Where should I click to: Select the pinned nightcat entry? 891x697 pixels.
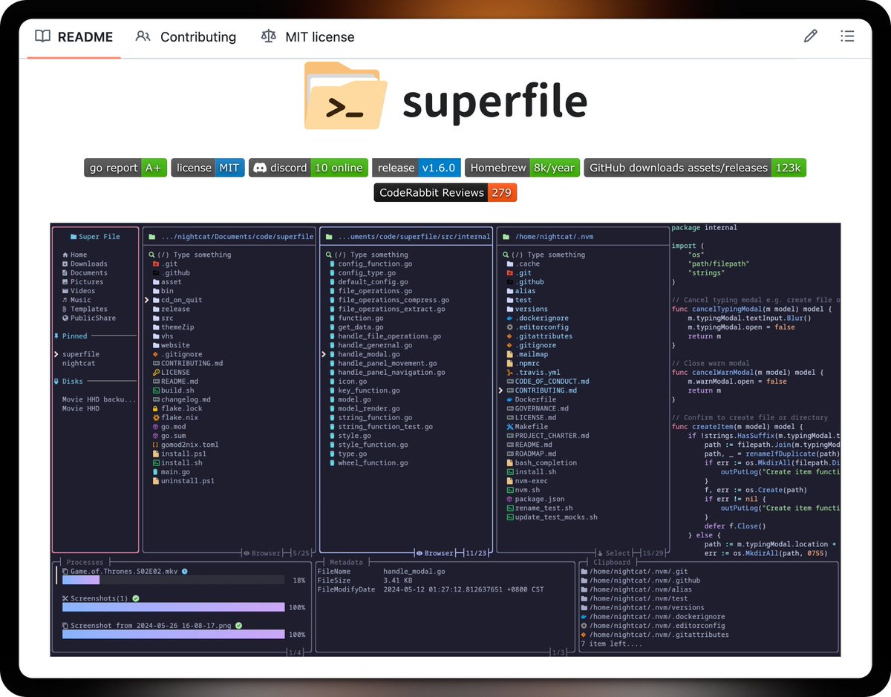78,364
